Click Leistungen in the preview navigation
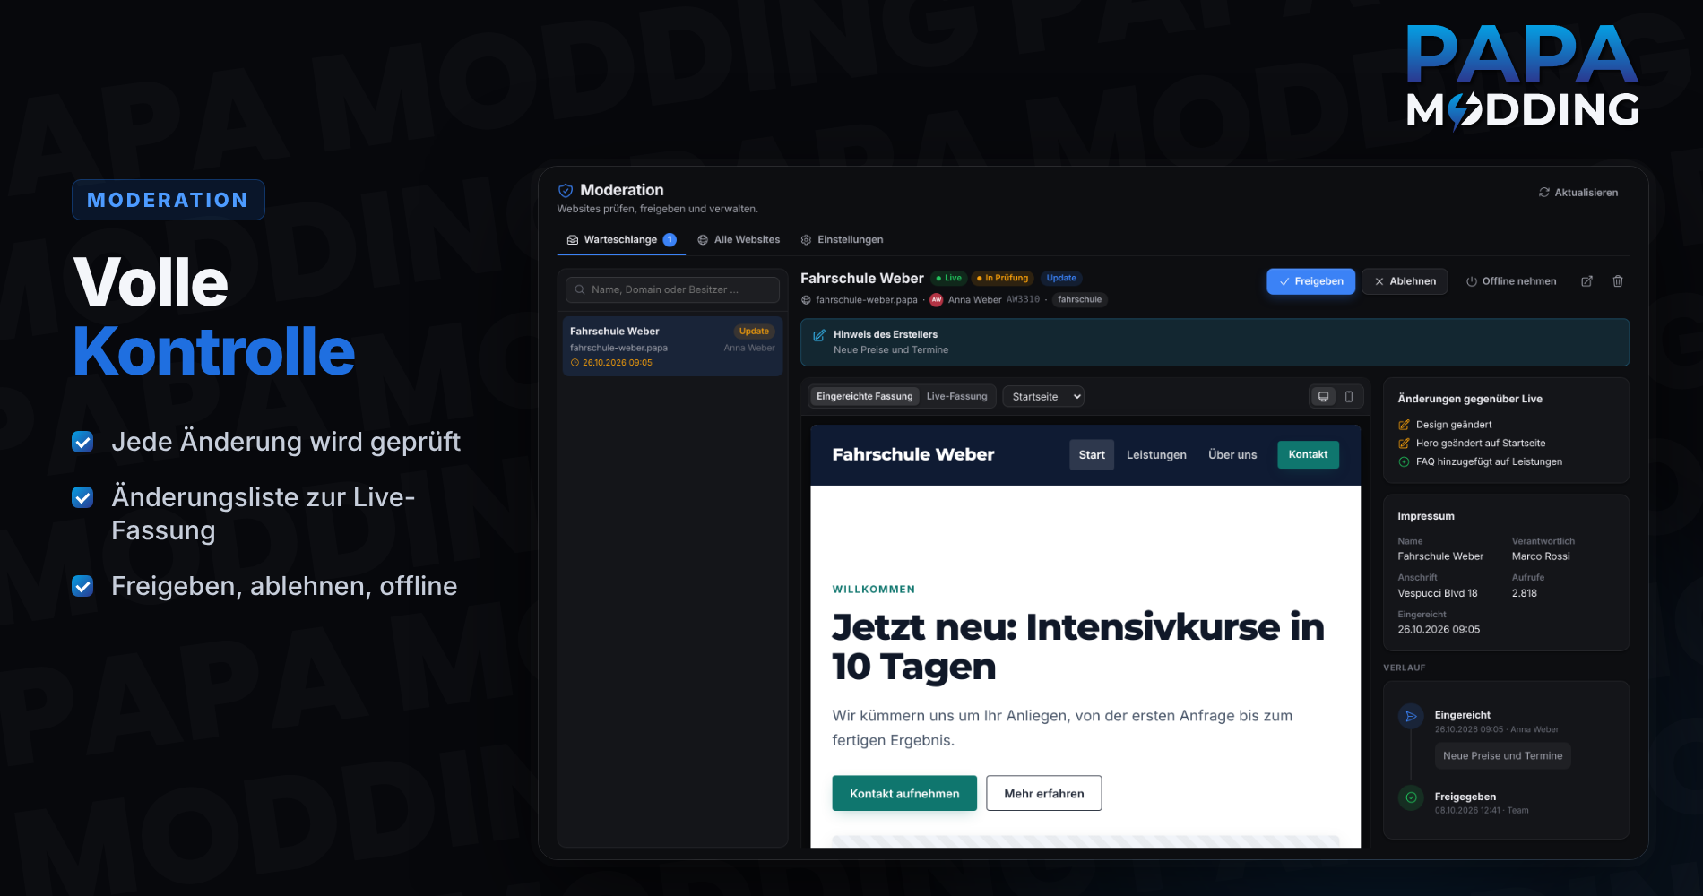 pyautogui.click(x=1156, y=455)
